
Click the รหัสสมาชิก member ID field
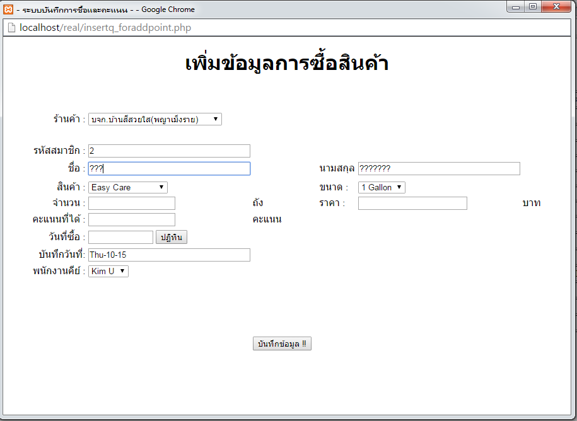[169, 151]
